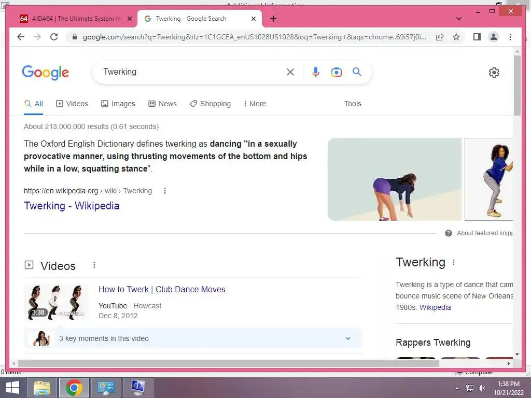Clear the search box with the X

[290, 72]
